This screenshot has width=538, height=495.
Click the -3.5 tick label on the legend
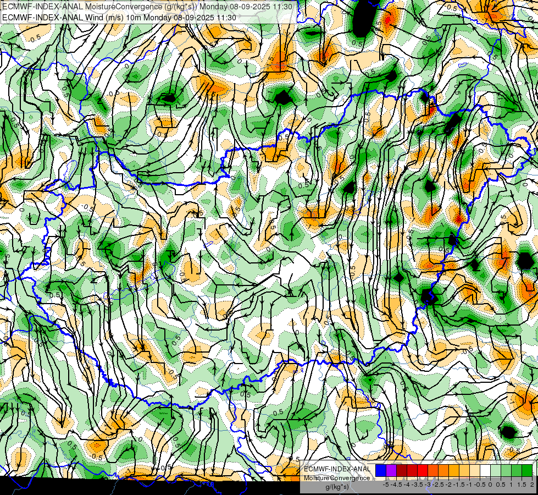click(x=417, y=485)
